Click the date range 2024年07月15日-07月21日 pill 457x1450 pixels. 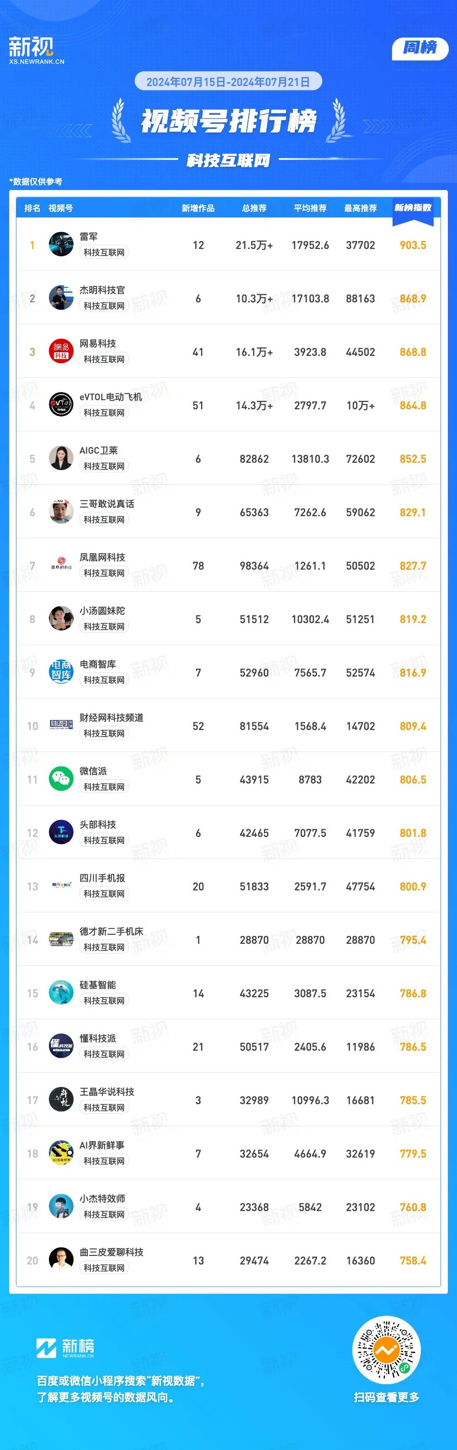pos(228,82)
